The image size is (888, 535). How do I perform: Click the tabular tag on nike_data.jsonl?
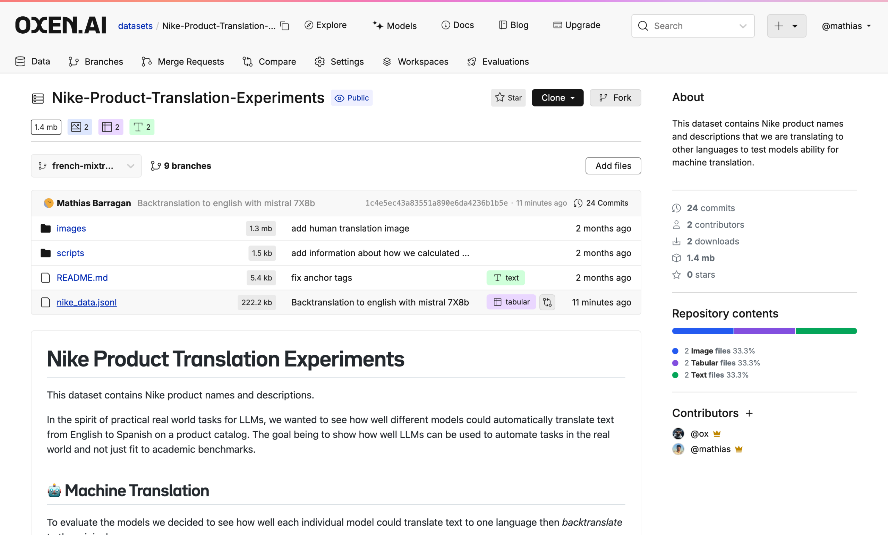(511, 302)
